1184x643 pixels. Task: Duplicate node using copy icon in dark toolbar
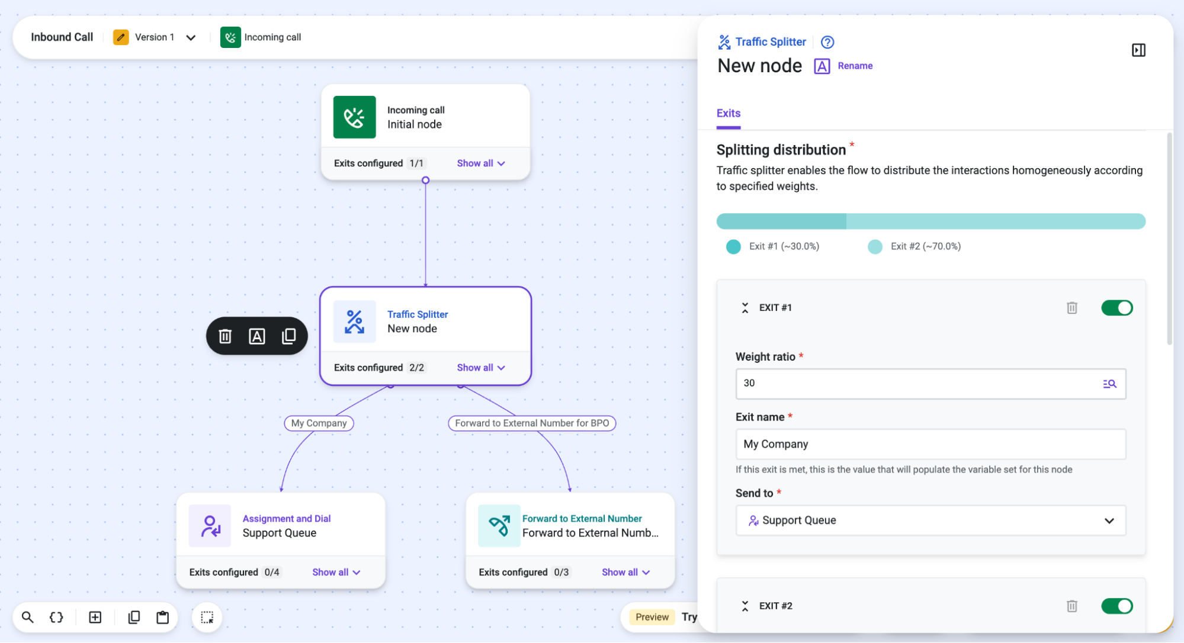click(288, 336)
